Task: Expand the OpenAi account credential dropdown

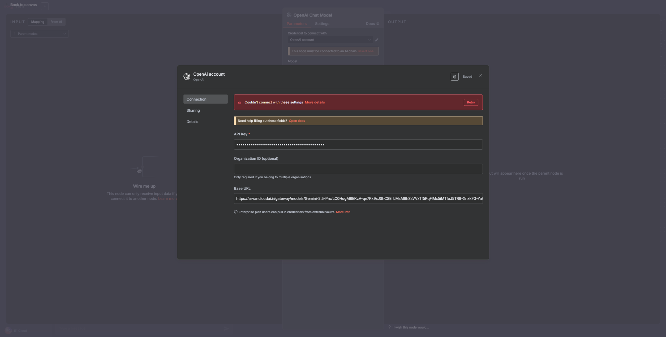Action: pyautogui.click(x=330, y=40)
